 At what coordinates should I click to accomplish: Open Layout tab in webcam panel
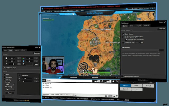[x=17, y=50]
